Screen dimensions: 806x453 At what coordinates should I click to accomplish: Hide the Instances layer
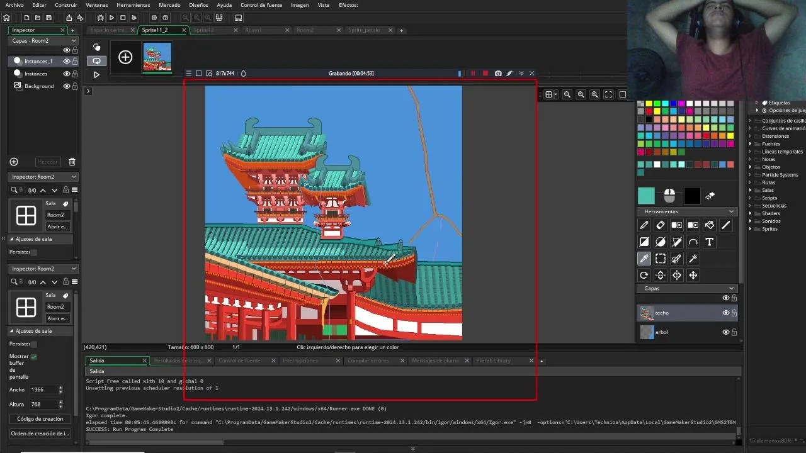pos(66,74)
